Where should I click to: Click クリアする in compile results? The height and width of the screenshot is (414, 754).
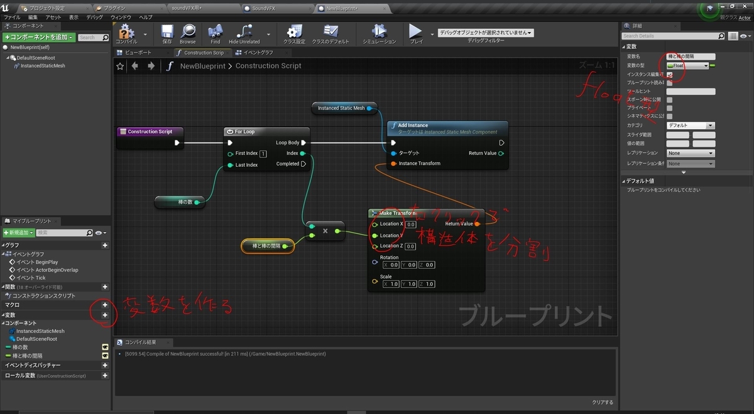click(x=602, y=402)
